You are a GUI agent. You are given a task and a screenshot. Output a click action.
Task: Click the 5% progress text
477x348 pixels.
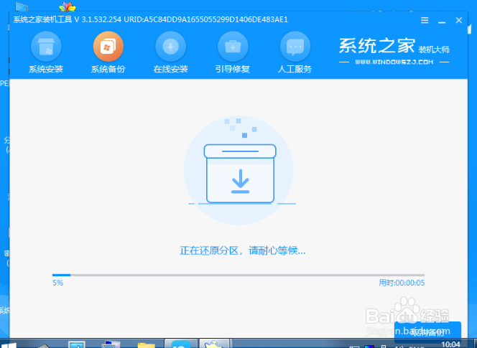[57, 283]
